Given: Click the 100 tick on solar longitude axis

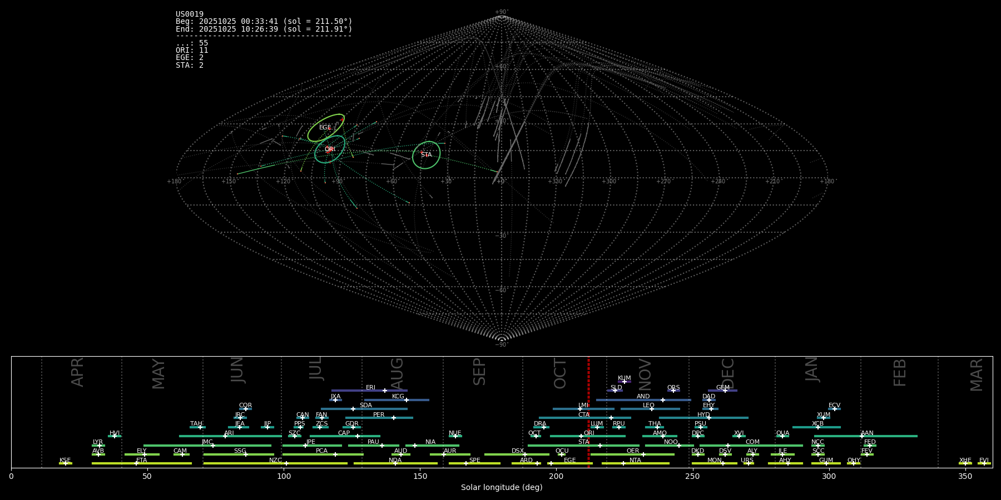Looking at the screenshot, I should (284, 476).
